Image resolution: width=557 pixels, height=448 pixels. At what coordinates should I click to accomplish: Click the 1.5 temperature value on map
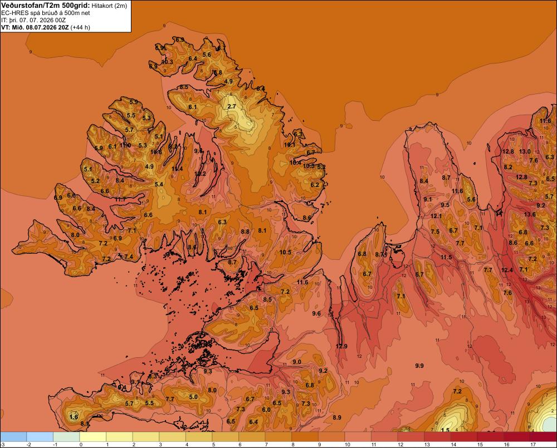[445, 430]
